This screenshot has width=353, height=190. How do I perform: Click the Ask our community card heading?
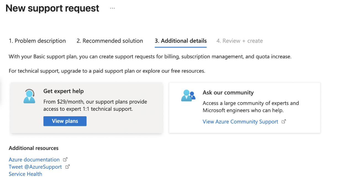point(228,93)
